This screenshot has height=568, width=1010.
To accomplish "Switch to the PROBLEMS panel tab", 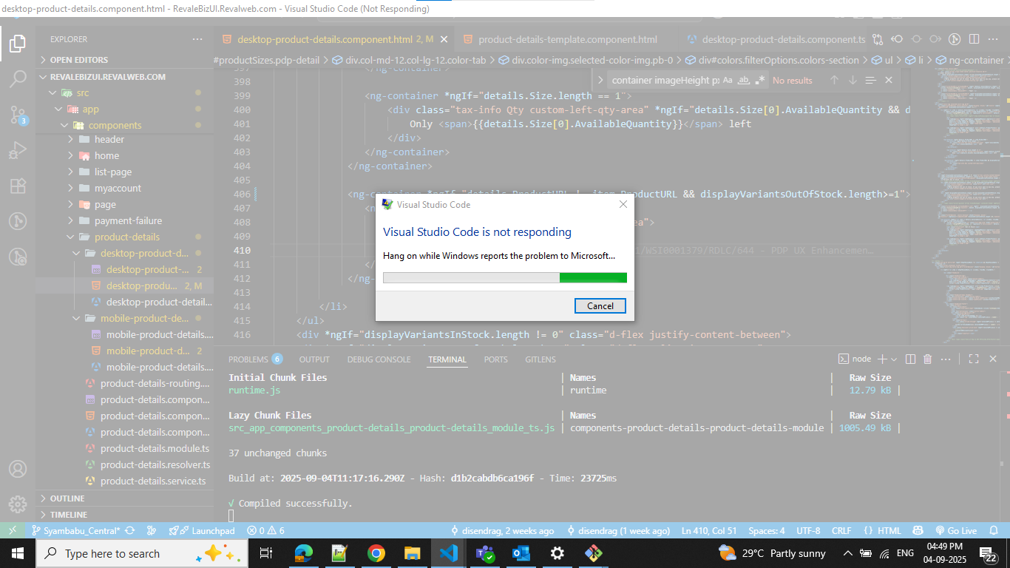I will click(248, 359).
